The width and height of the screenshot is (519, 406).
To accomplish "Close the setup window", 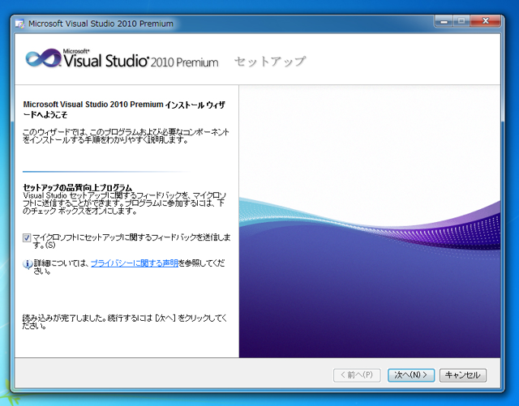I will pos(485,21).
